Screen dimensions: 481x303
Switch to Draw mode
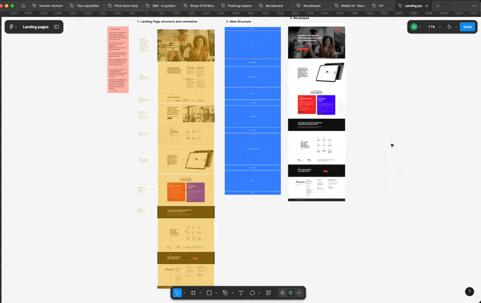click(282, 293)
